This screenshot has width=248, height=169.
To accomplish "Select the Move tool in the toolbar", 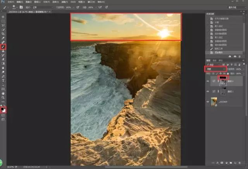I will coord(3,17).
